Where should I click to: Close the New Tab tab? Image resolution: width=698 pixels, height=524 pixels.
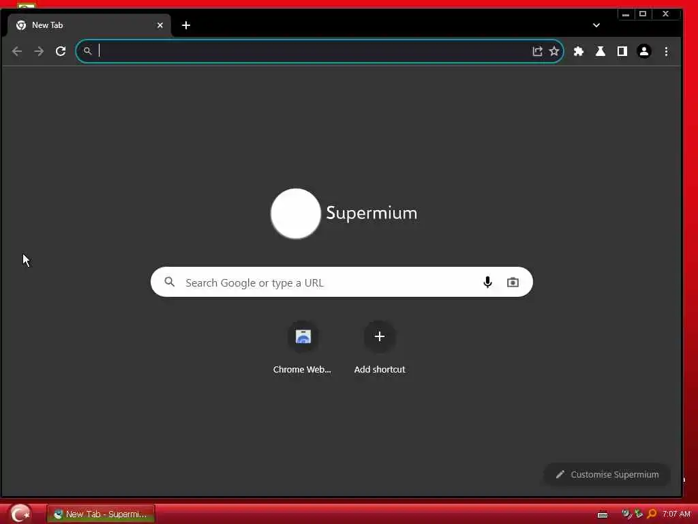pyautogui.click(x=160, y=25)
